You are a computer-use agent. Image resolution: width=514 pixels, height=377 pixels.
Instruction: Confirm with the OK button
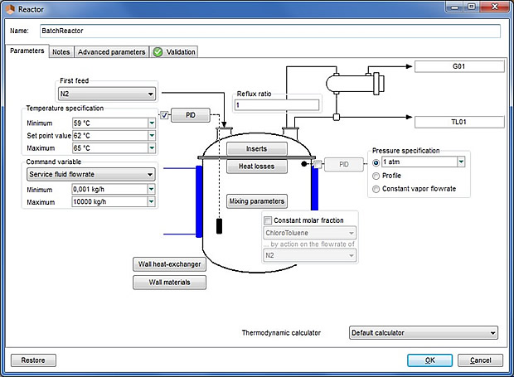click(x=429, y=360)
